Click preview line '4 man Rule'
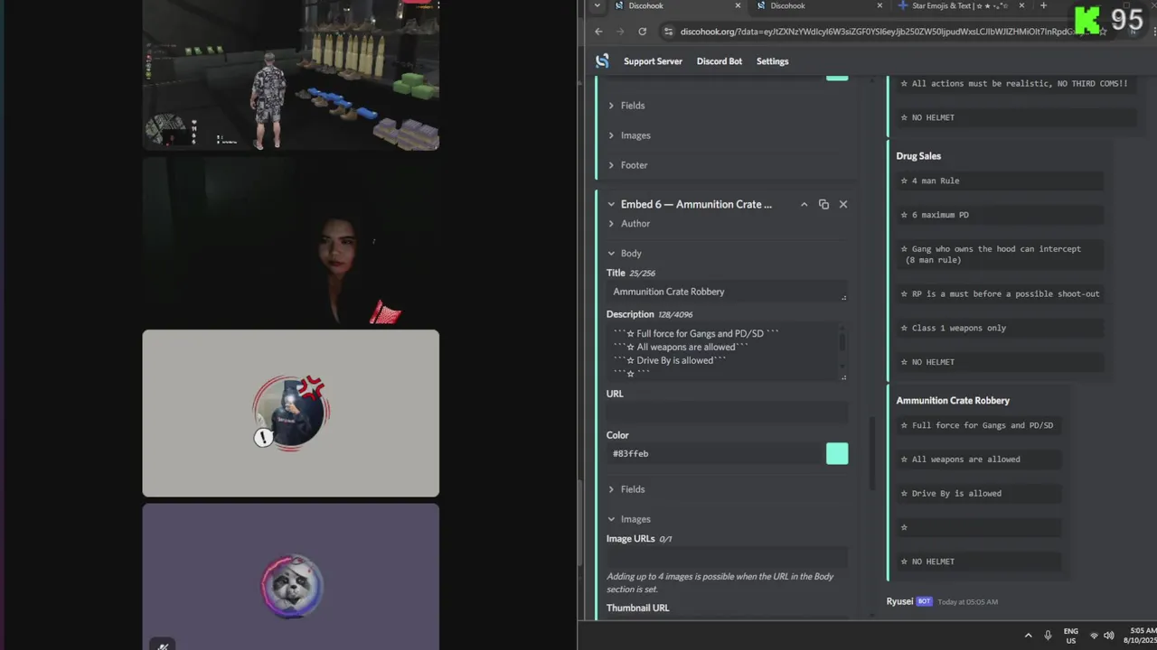This screenshot has width=1157, height=650. click(936, 181)
